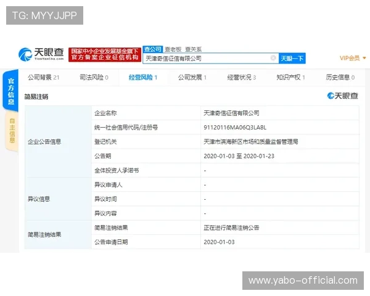Select result text 正在进行简易注销公告

(x=231, y=228)
